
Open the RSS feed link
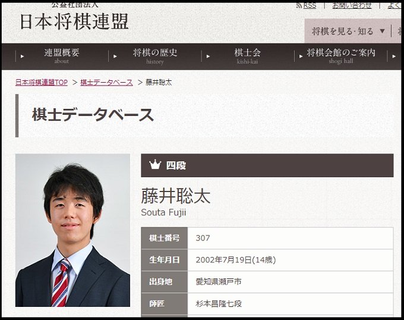click(x=310, y=5)
